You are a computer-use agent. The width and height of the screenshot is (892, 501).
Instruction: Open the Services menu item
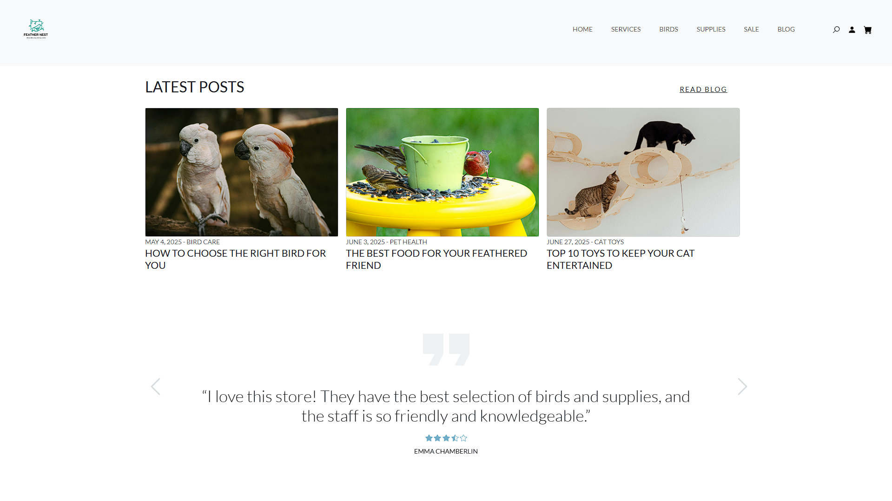[626, 29]
